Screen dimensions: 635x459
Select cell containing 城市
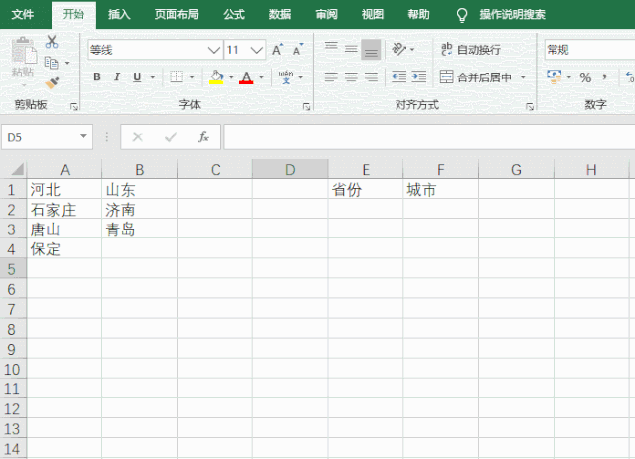(440, 189)
